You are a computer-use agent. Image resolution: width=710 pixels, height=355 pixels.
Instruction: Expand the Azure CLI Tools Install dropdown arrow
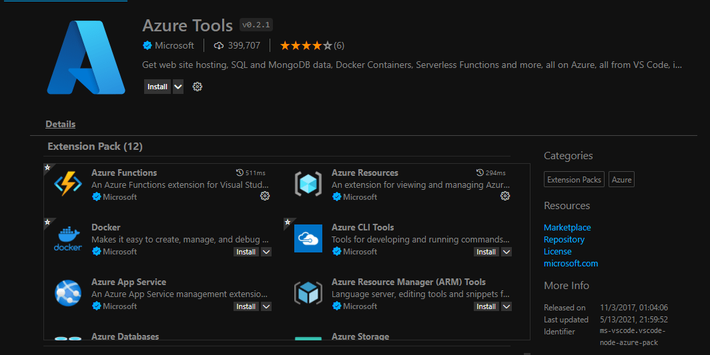coord(506,252)
